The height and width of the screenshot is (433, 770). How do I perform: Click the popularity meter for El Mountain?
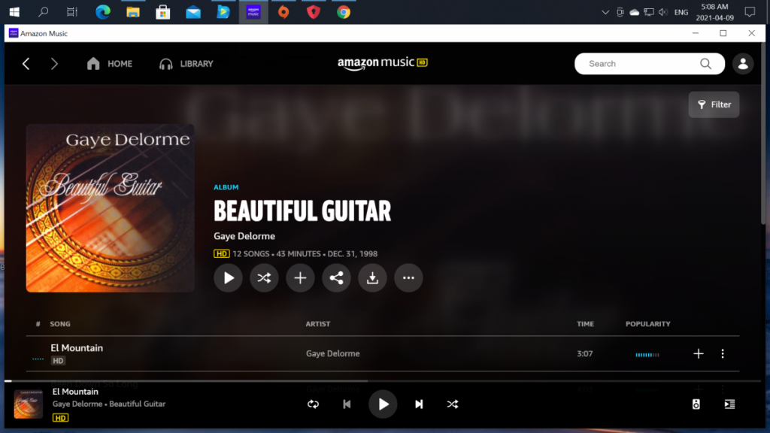point(647,355)
